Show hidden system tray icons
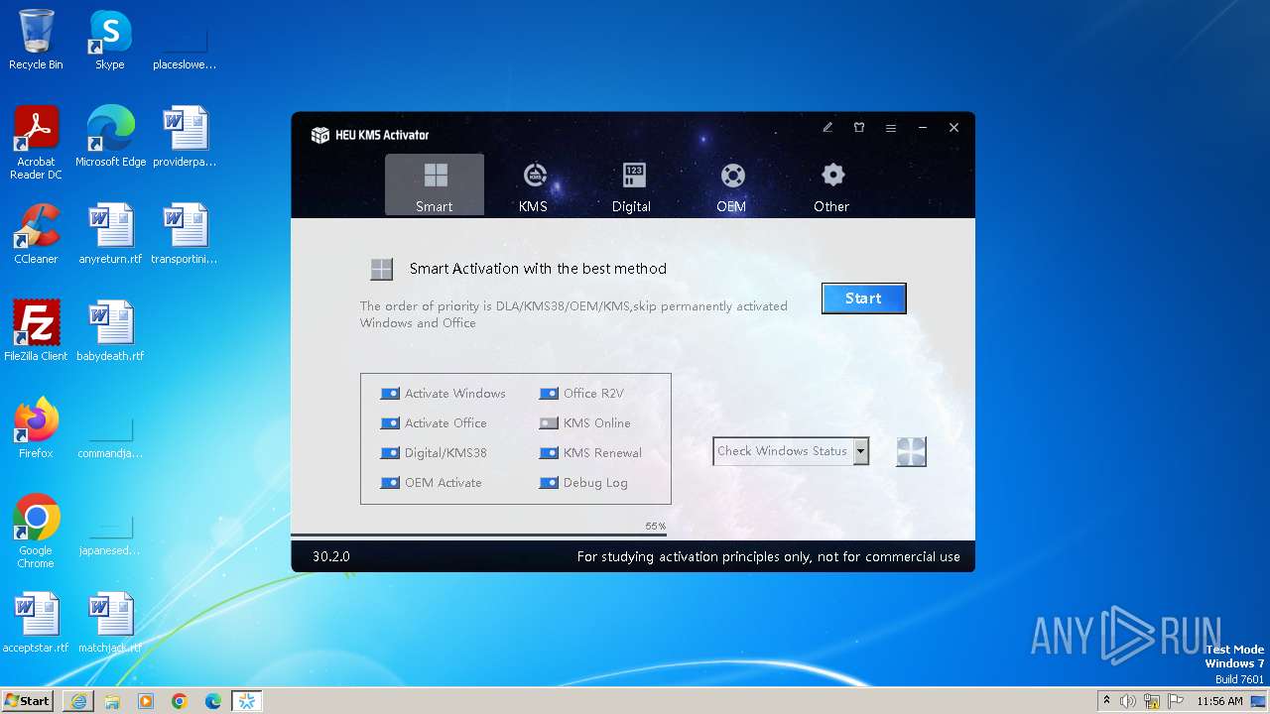Screen dimensions: 1270x714 tap(1107, 701)
